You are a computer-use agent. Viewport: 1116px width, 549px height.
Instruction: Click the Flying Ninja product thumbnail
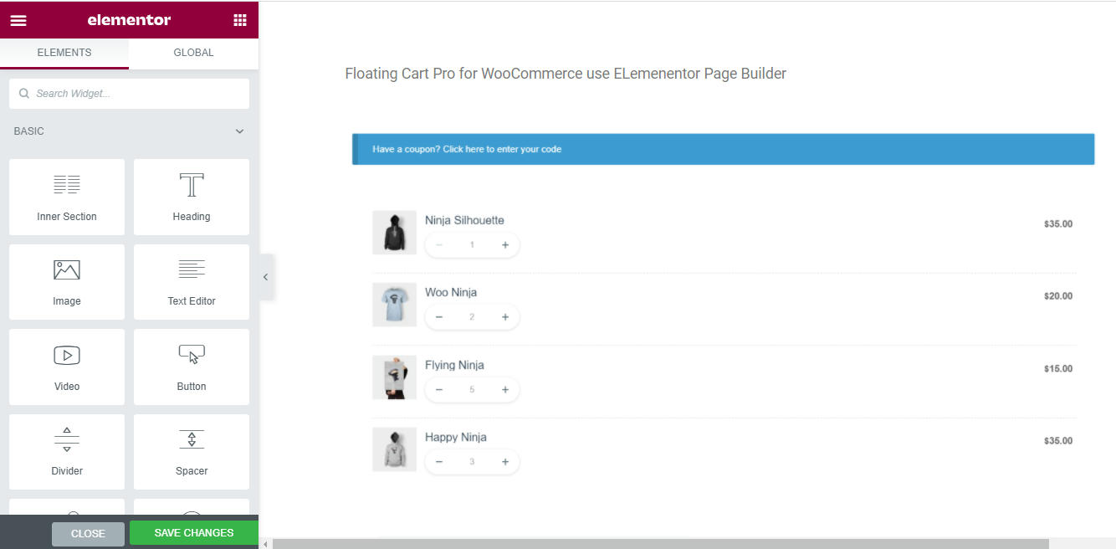(x=394, y=377)
